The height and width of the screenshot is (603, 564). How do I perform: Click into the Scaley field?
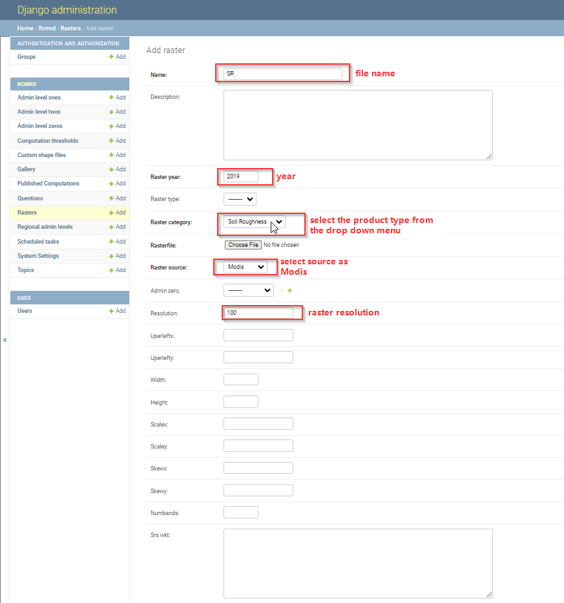point(258,446)
